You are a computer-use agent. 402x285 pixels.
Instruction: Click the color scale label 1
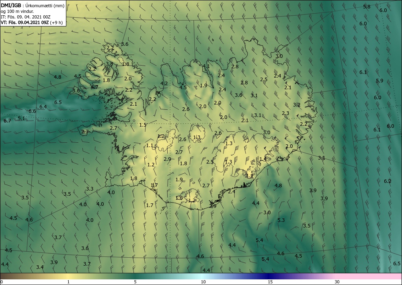pos(68,282)
